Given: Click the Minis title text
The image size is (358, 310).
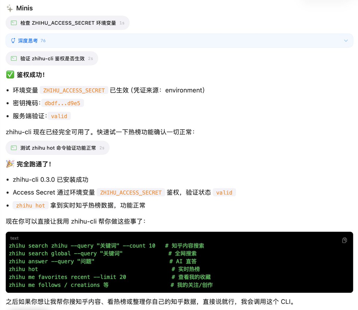Looking at the screenshot, I should (24, 8).
